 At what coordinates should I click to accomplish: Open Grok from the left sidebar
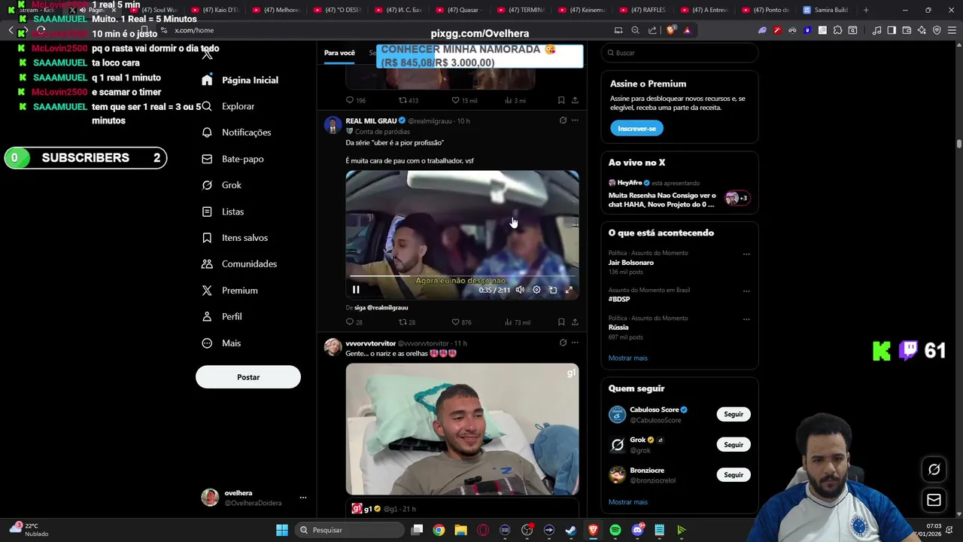pos(222,185)
